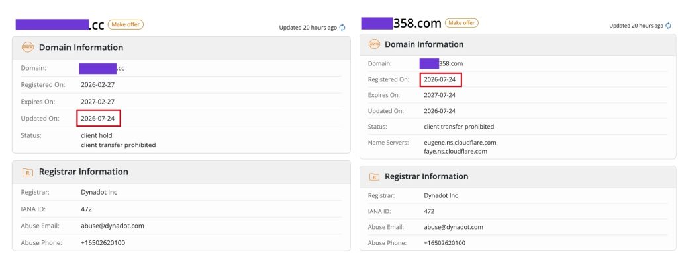Select the 2026-02-27 registered date
Screen dimensions: 678x260
coord(98,85)
